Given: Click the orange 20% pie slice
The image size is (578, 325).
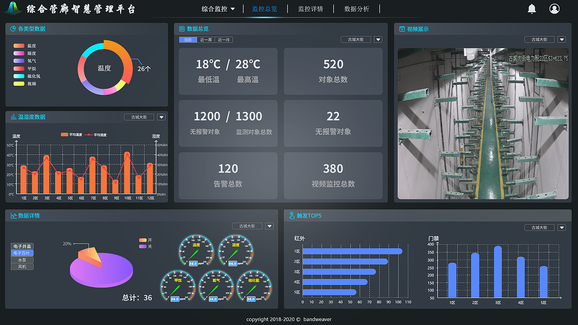Looking at the screenshot, I should [x=89, y=257].
